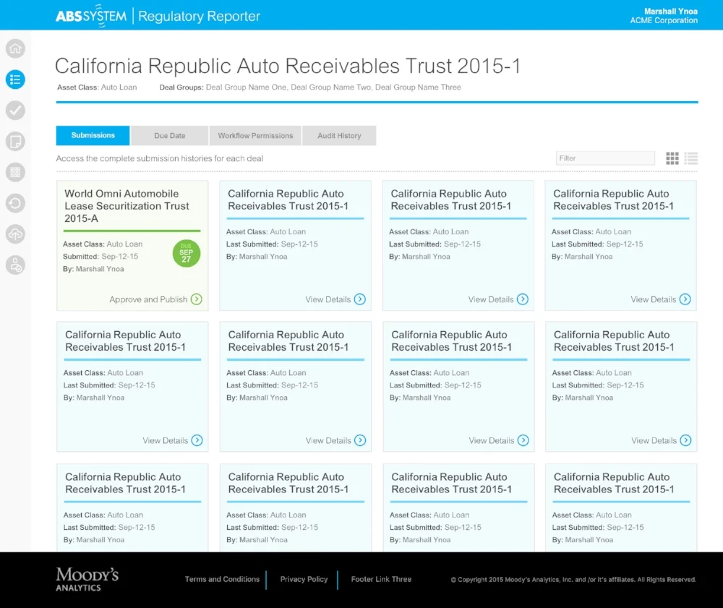Switch to list view layout

pyautogui.click(x=690, y=158)
